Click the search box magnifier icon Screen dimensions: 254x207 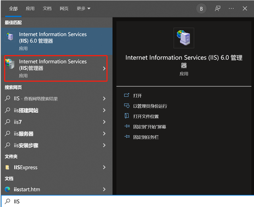(x=7, y=201)
